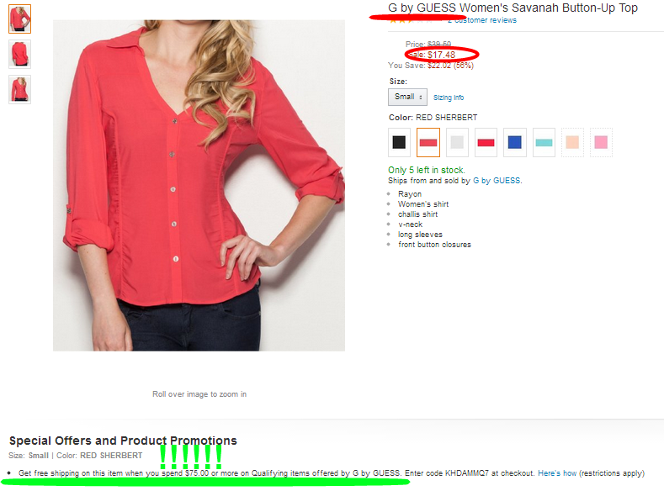
Task: Select the black color swatch
Action: (399, 143)
